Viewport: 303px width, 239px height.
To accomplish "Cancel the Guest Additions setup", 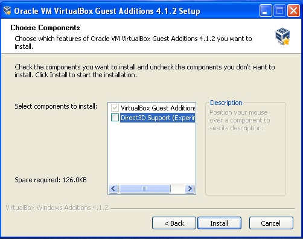I will (271, 223).
